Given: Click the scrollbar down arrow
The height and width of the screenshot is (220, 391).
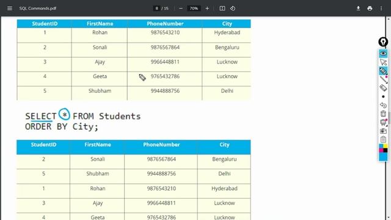Looking at the screenshot, I should [389, 218].
